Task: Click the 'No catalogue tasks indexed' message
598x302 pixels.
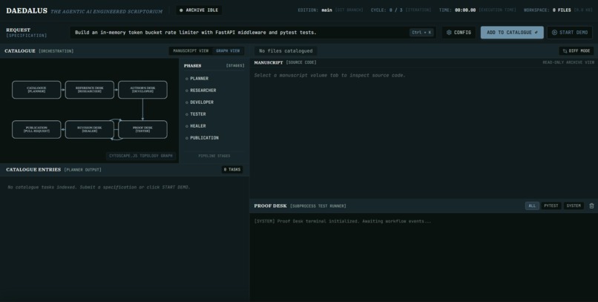Action: click(x=99, y=187)
